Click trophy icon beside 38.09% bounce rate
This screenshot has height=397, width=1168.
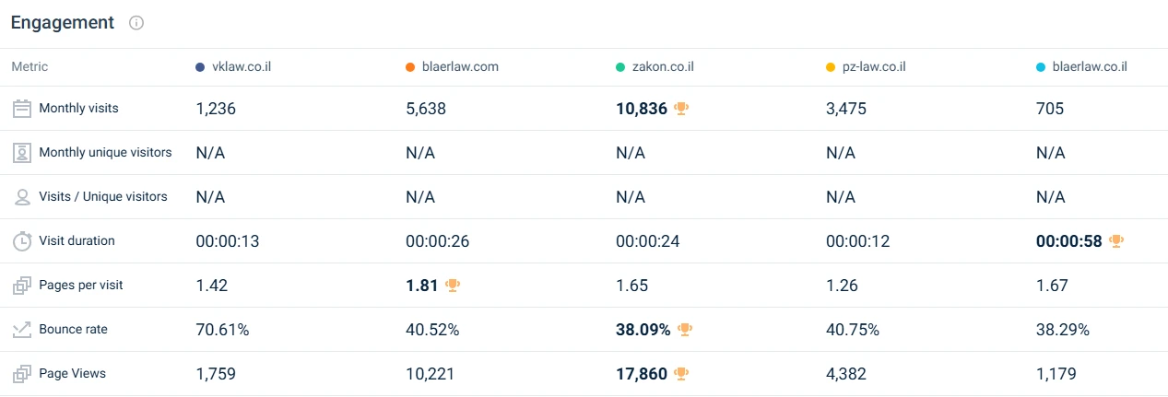click(684, 330)
